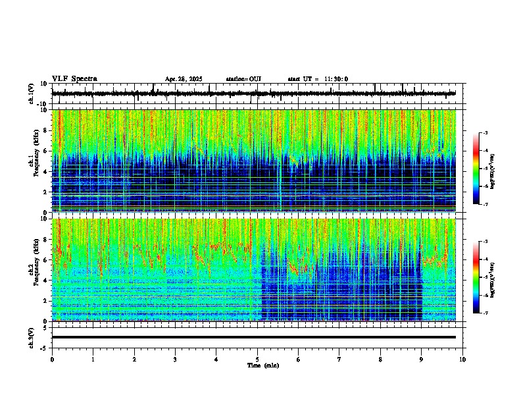Image resolution: width=521 pixels, height=403 pixels.
Task: Click the ch.1 spectrogram color scale bar
Action: [476, 169]
